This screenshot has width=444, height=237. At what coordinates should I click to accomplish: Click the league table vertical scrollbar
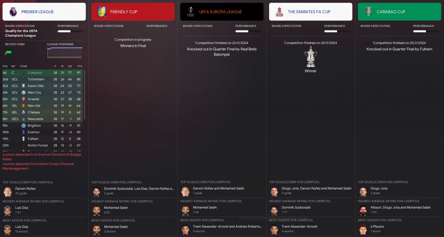[84, 95]
